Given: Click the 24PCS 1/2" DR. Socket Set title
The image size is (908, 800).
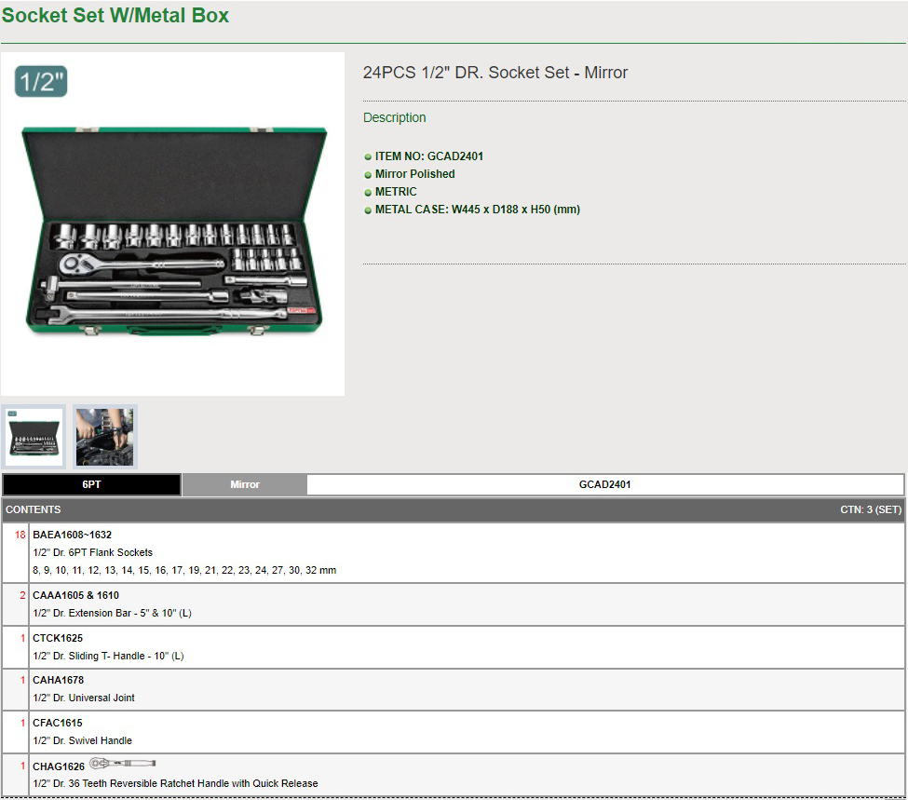Looking at the screenshot, I should 495,73.
